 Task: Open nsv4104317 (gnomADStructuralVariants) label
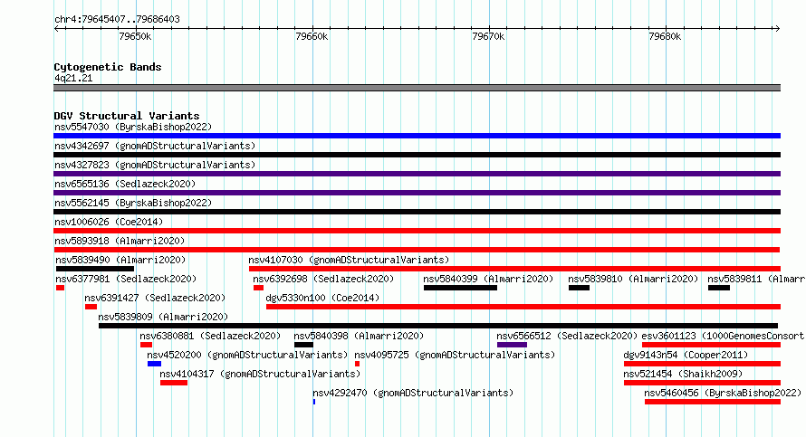pyautogui.click(x=260, y=374)
